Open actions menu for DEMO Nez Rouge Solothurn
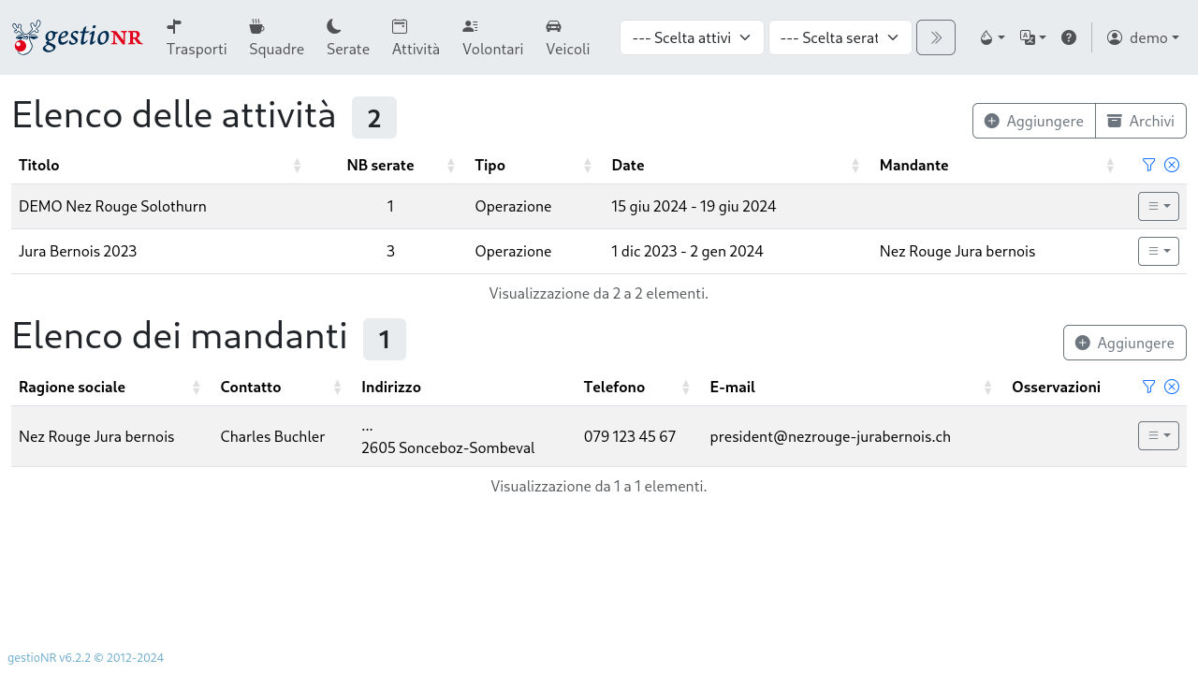The height and width of the screenshot is (674, 1198). point(1158,206)
